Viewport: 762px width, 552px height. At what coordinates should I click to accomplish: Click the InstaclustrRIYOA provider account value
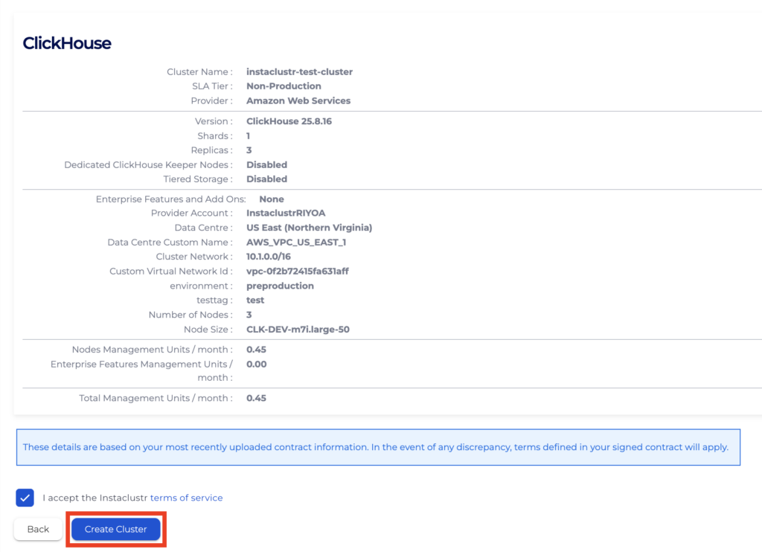click(x=286, y=214)
